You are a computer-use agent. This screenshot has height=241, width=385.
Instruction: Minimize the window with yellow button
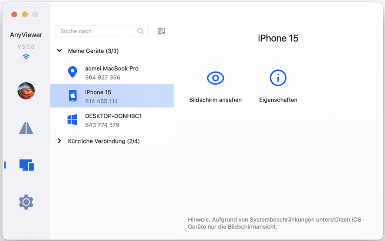click(x=25, y=14)
